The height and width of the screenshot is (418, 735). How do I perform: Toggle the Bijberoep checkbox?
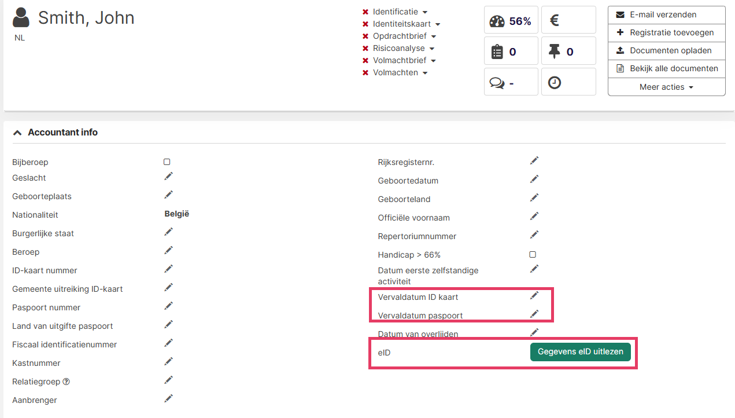pos(167,162)
